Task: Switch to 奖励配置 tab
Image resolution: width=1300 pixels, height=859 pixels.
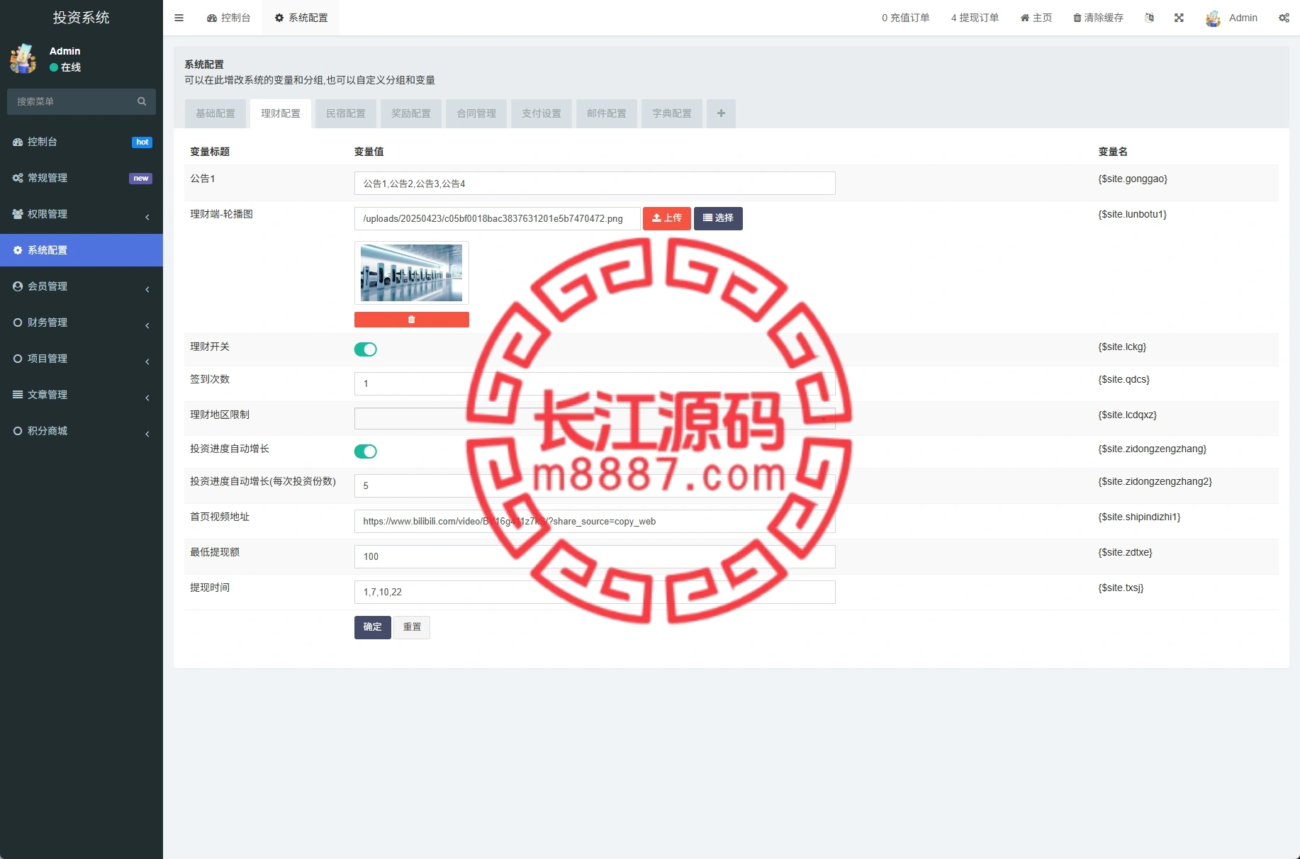Action: [x=411, y=113]
